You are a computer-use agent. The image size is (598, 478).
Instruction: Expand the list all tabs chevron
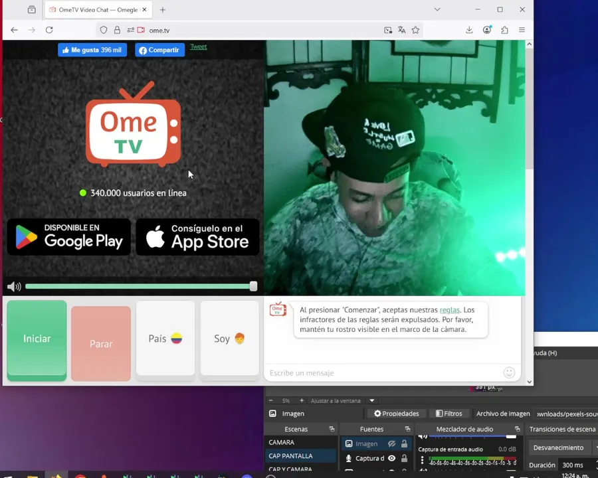(437, 9)
